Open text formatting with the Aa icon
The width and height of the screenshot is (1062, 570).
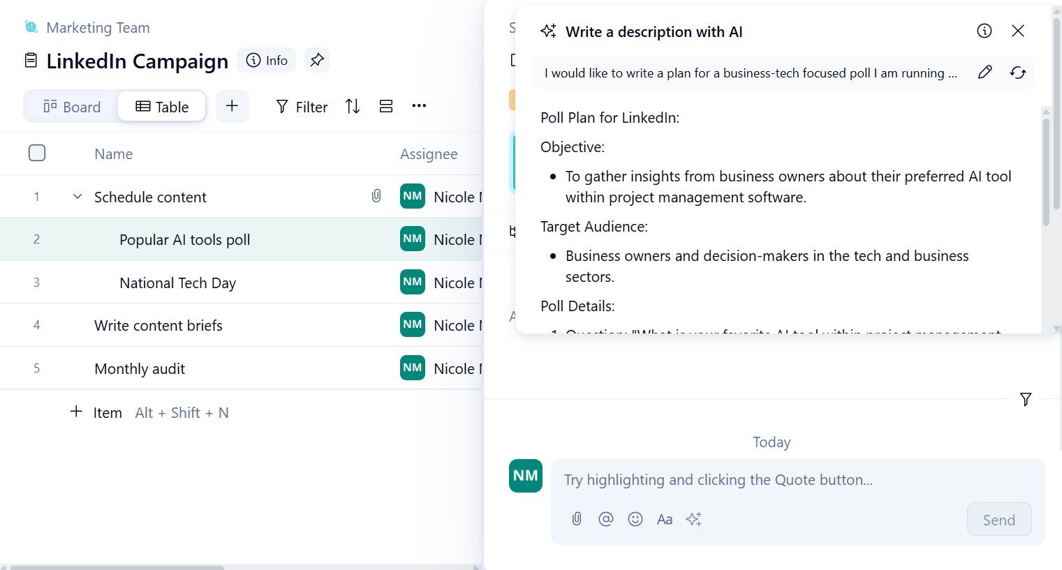point(664,519)
